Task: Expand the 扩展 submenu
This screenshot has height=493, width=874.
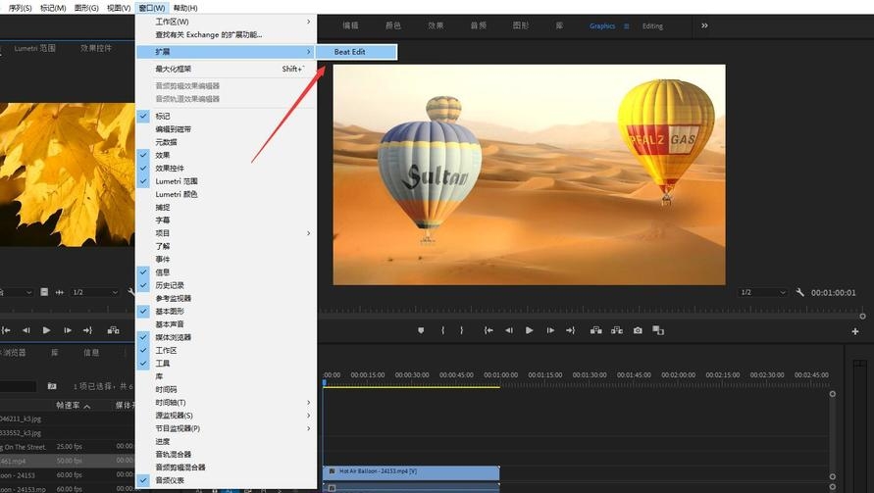Action: click(227, 52)
